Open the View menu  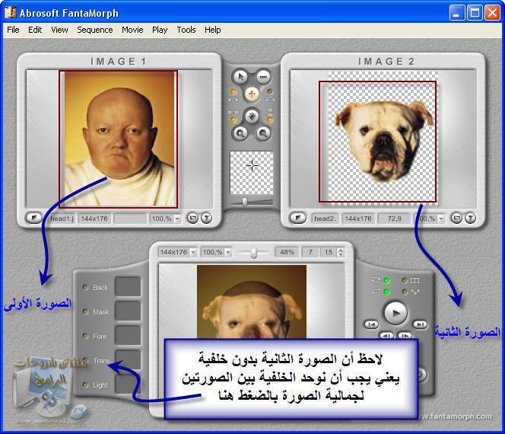pos(59,30)
